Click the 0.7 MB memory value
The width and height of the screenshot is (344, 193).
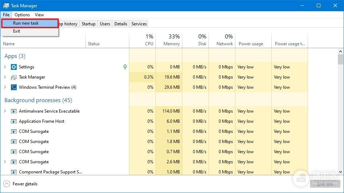[173, 151]
